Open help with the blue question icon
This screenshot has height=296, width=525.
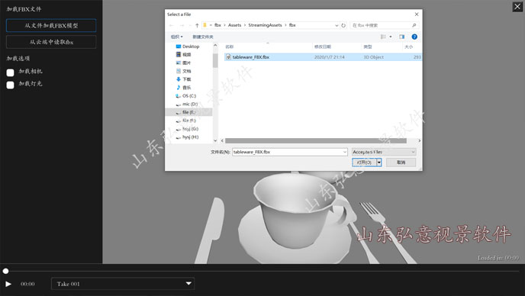pos(414,37)
